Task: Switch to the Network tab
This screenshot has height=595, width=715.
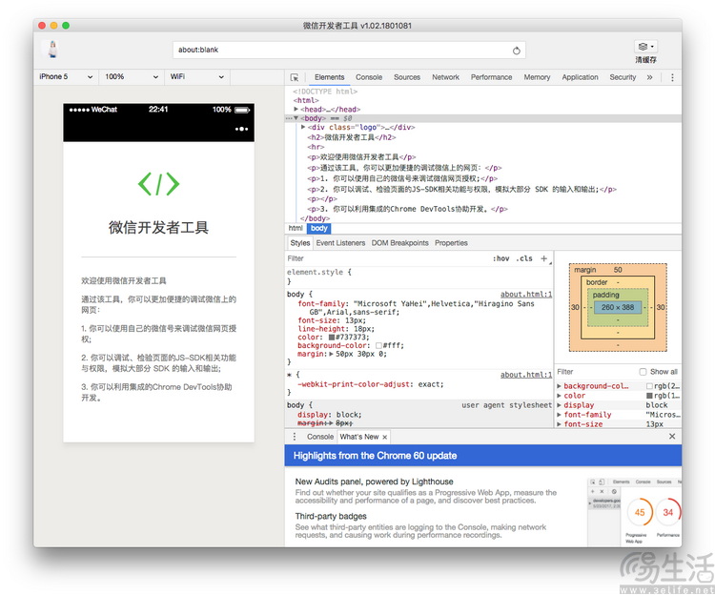Action: [x=445, y=77]
